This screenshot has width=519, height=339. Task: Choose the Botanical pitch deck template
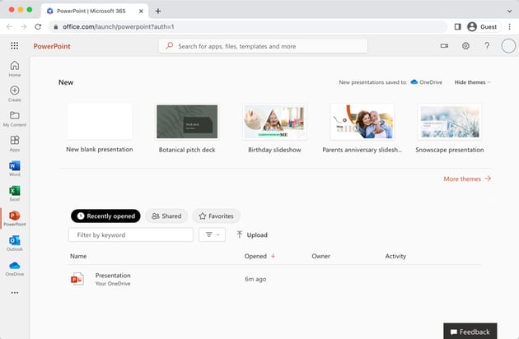[x=187, y=123]
